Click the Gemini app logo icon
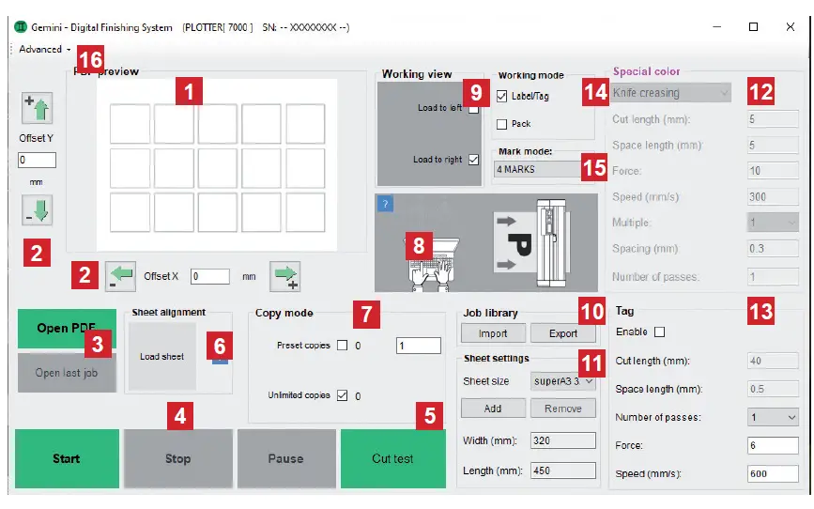 pos(21,27)
